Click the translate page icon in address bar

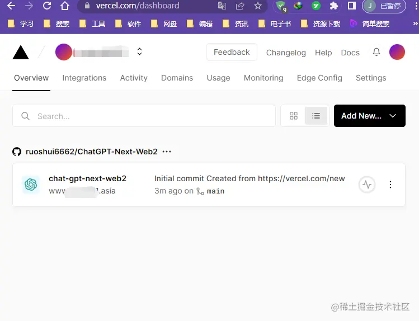click(x=222, y=6)
